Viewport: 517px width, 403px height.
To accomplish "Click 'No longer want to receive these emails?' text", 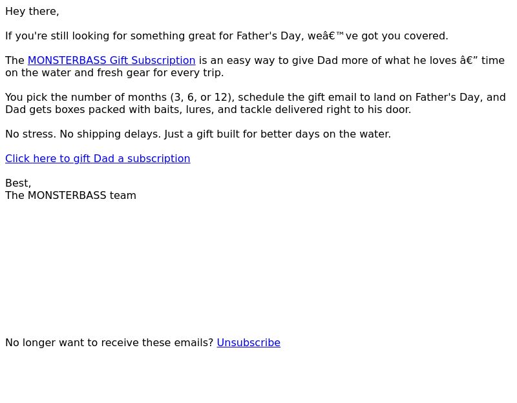I will (x=109, y=343).
